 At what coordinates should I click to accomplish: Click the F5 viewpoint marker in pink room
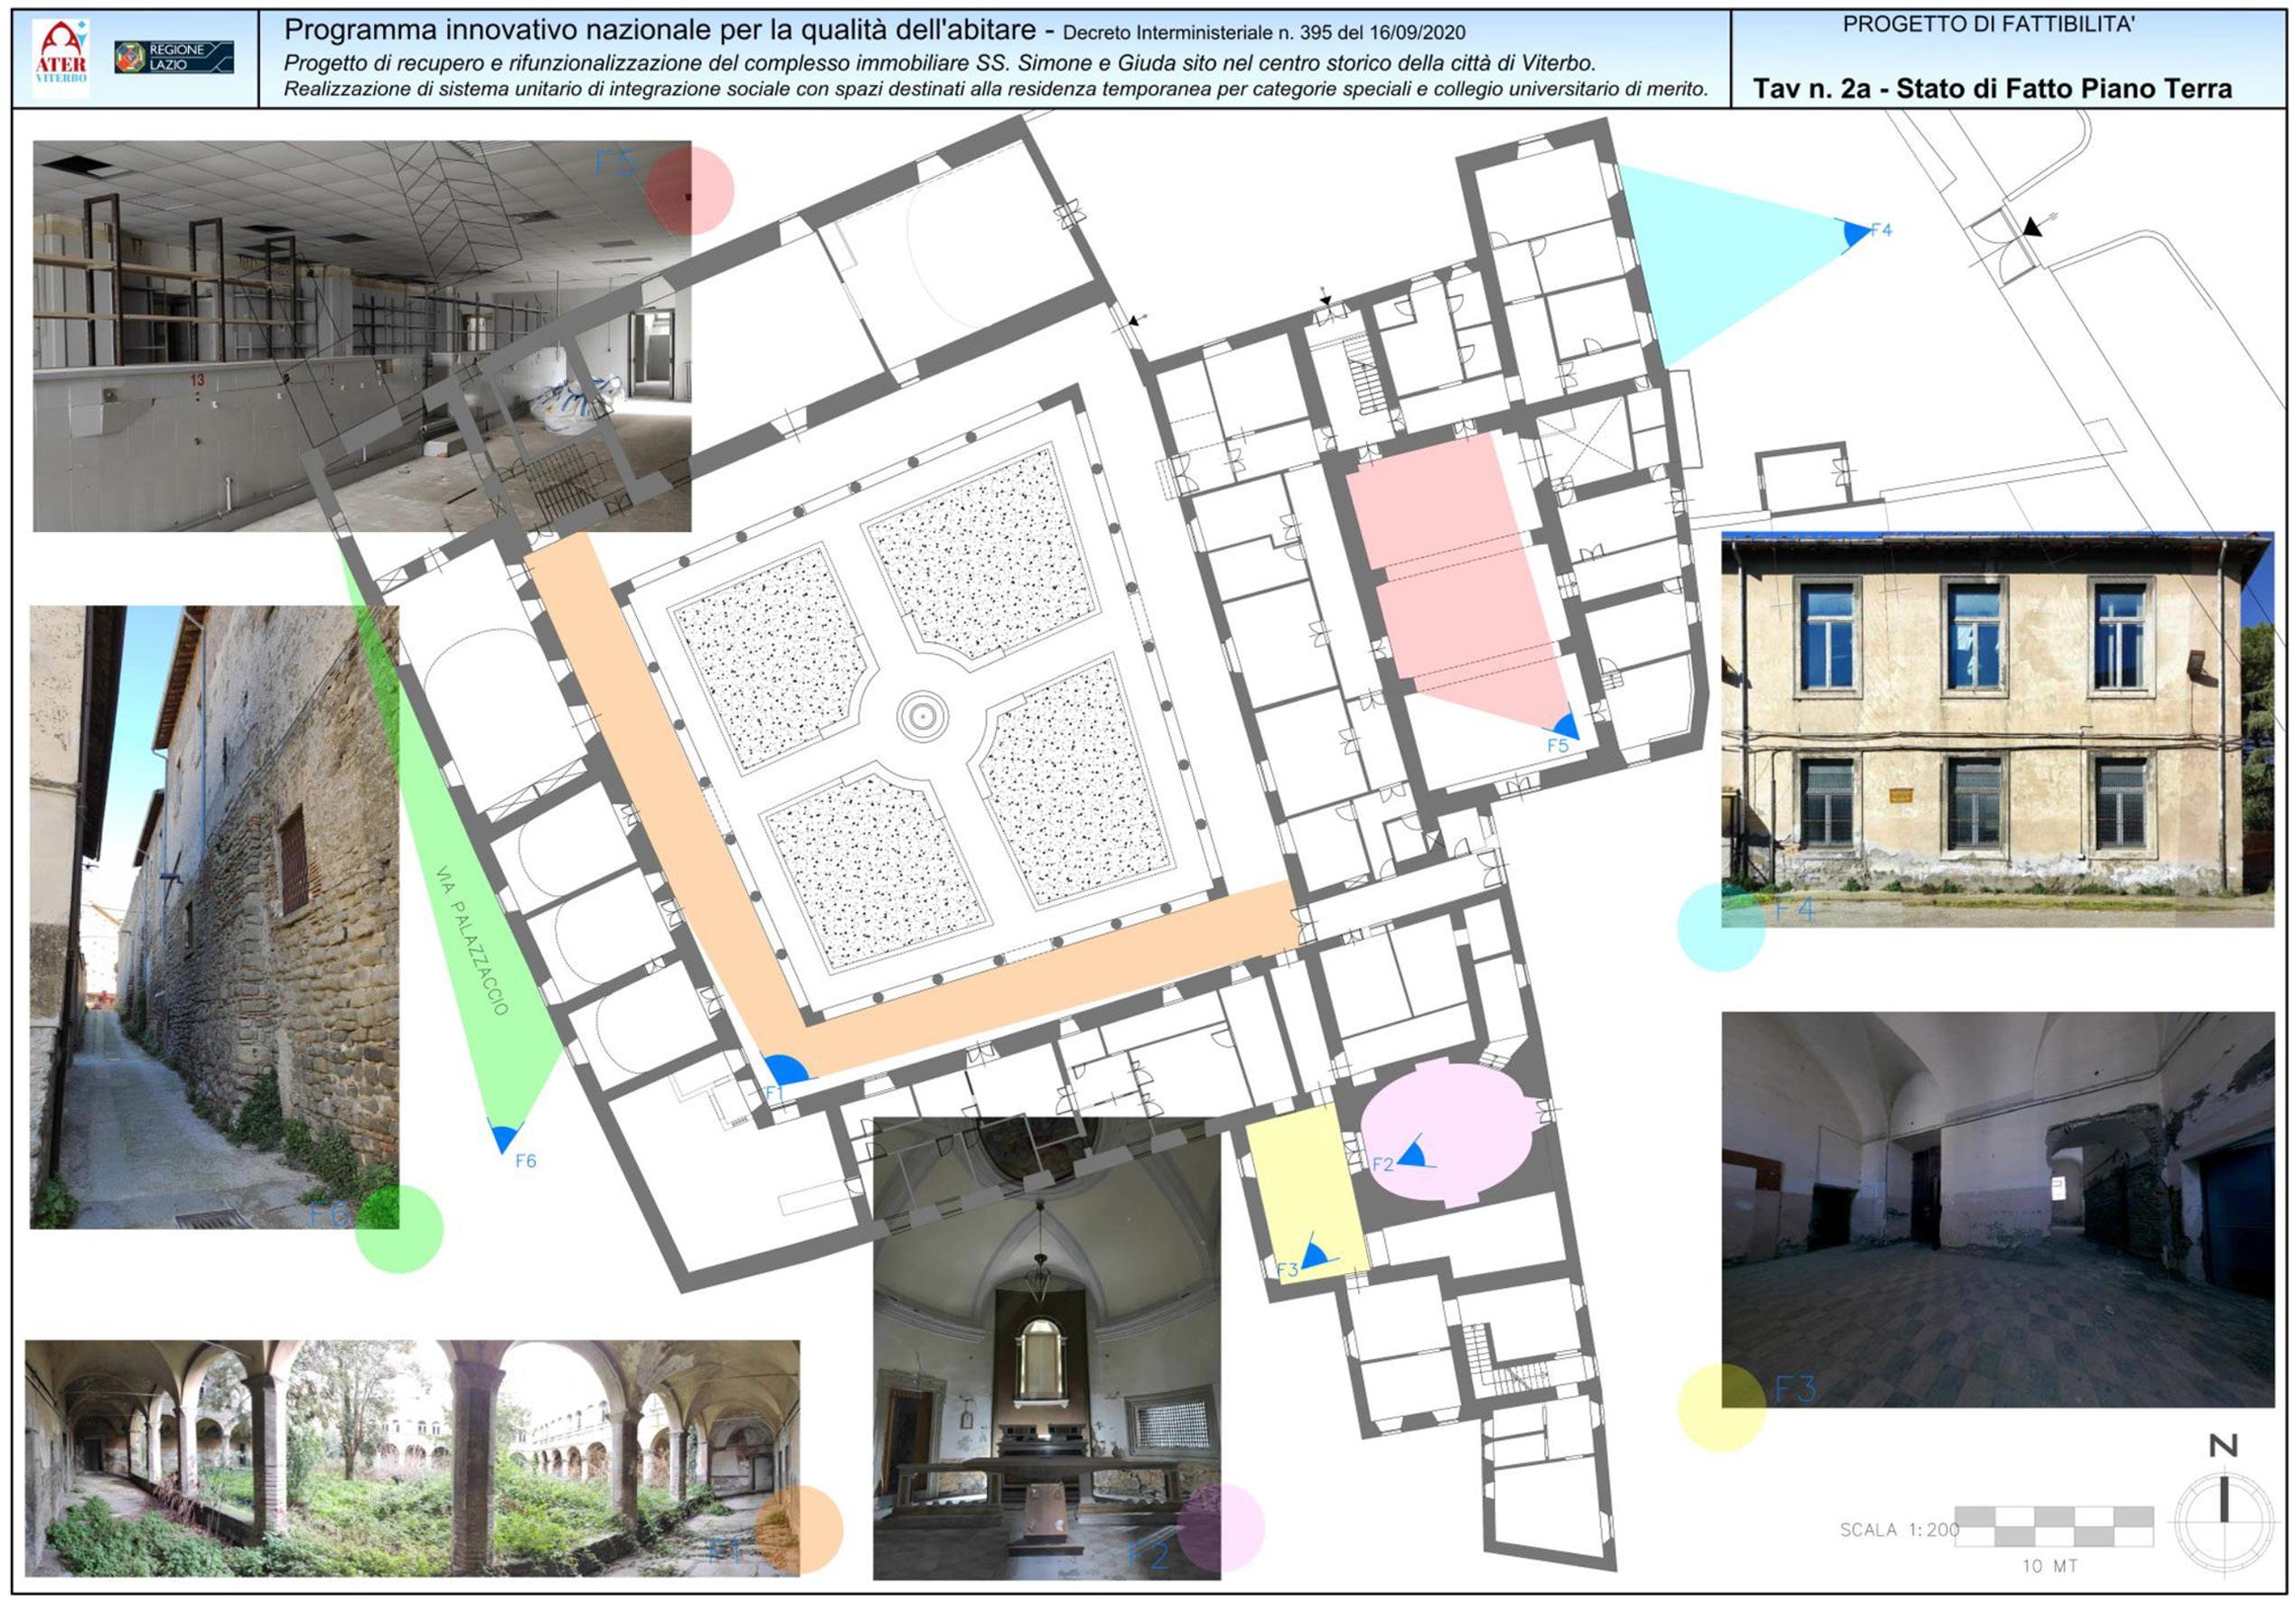1563,727
